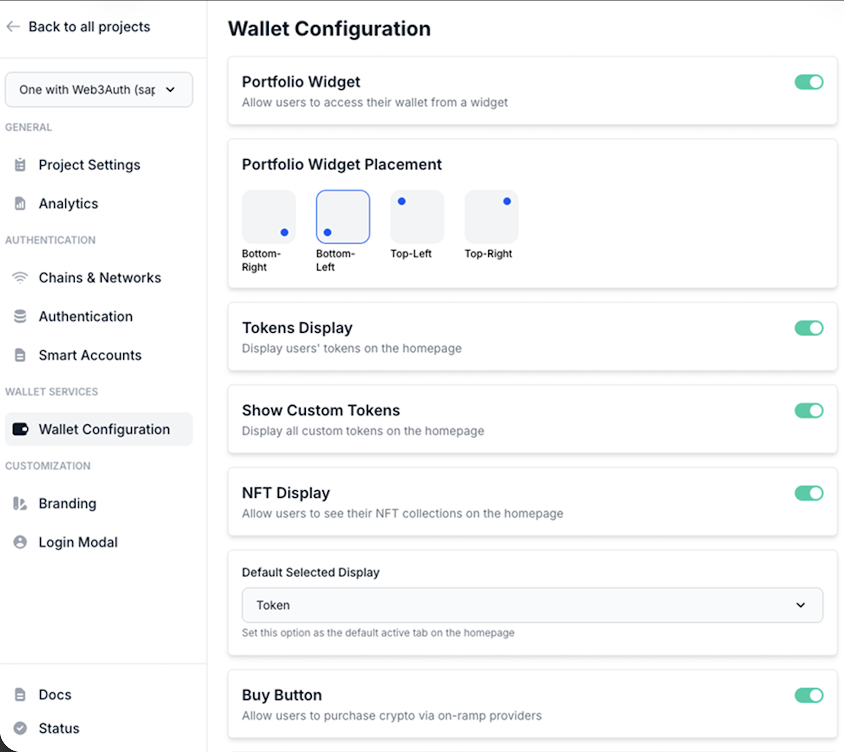Click the Project Settings icon in sidebar
Image resolution: width=844 pixels, height=752 pixels.
[x=19, y=165]
